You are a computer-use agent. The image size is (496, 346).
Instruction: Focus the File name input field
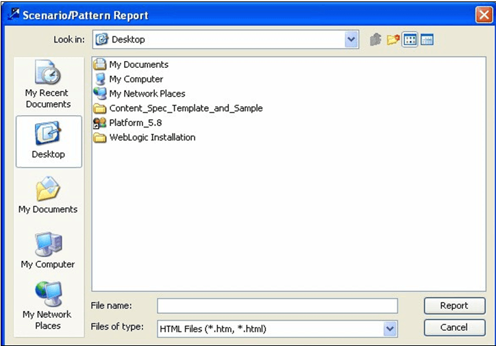pos(277,306)
